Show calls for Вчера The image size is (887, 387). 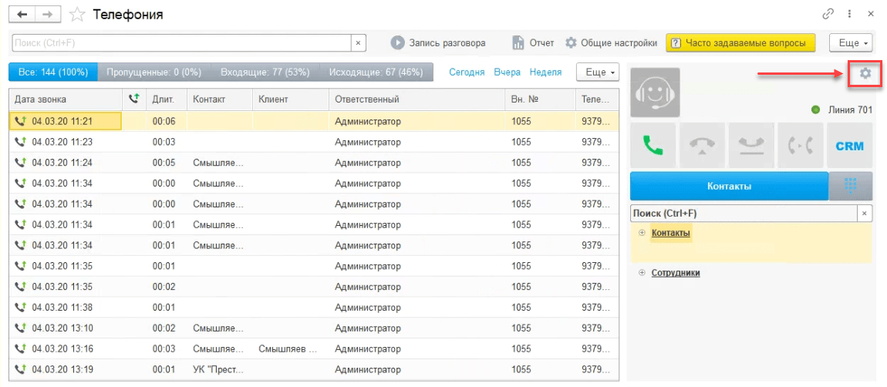[x=507, y=72]
